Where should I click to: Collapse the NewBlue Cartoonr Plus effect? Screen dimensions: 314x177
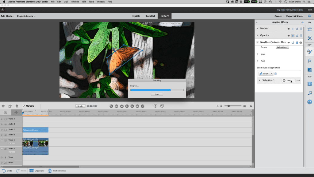click(x=258, y=42)
